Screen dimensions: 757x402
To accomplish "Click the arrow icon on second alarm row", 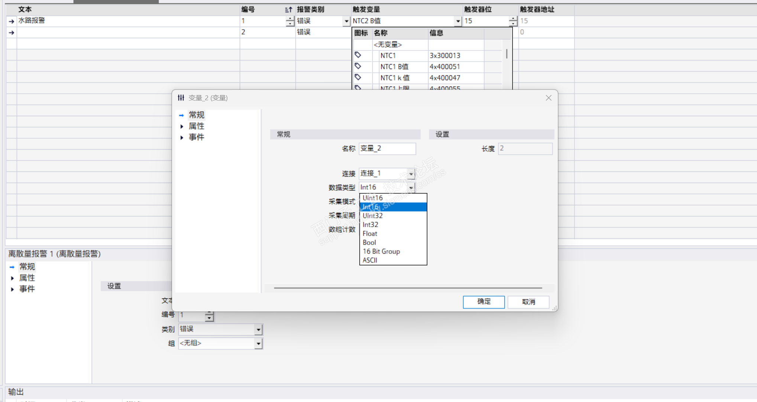I will pyautogui.click(x=11, y=32).
